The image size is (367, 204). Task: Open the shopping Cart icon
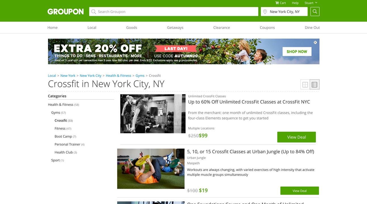[277, 3]
